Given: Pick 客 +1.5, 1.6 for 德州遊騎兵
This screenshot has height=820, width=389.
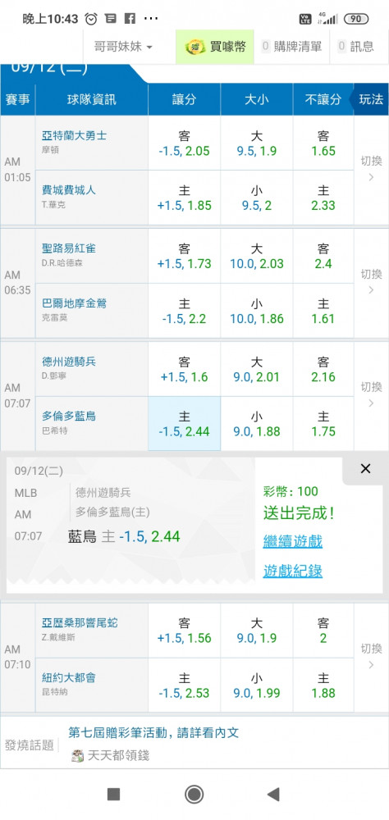Looking at the screenshot, I should 185,369.
